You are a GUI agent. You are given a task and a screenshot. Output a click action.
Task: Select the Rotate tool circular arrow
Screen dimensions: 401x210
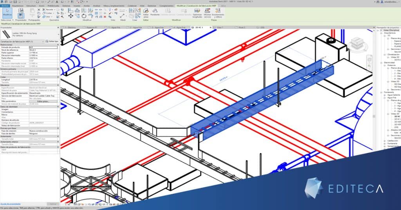click(84, 16)
